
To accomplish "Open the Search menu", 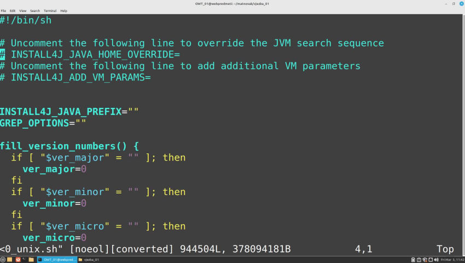I will pyautogui.click(x=35, y=10).
